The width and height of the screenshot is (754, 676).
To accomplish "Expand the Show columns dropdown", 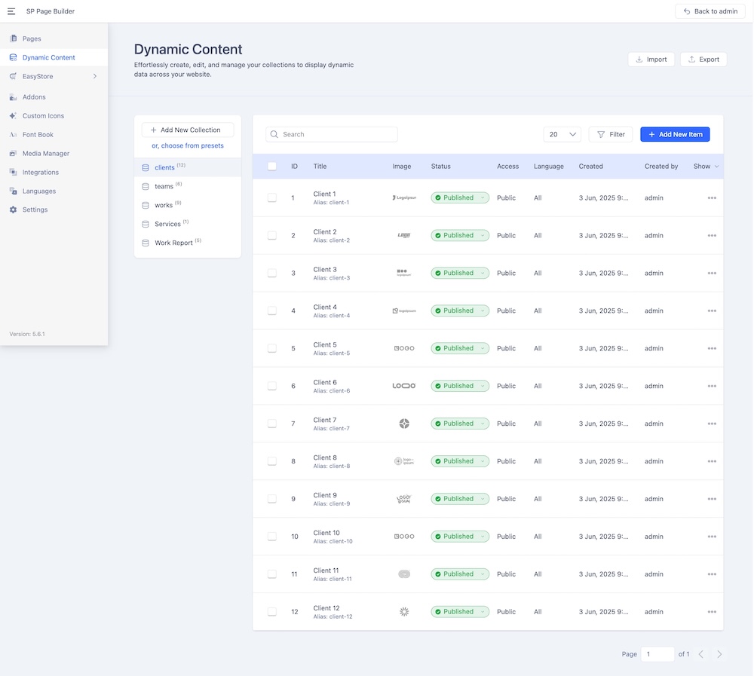I will click(x=706, y=167).
